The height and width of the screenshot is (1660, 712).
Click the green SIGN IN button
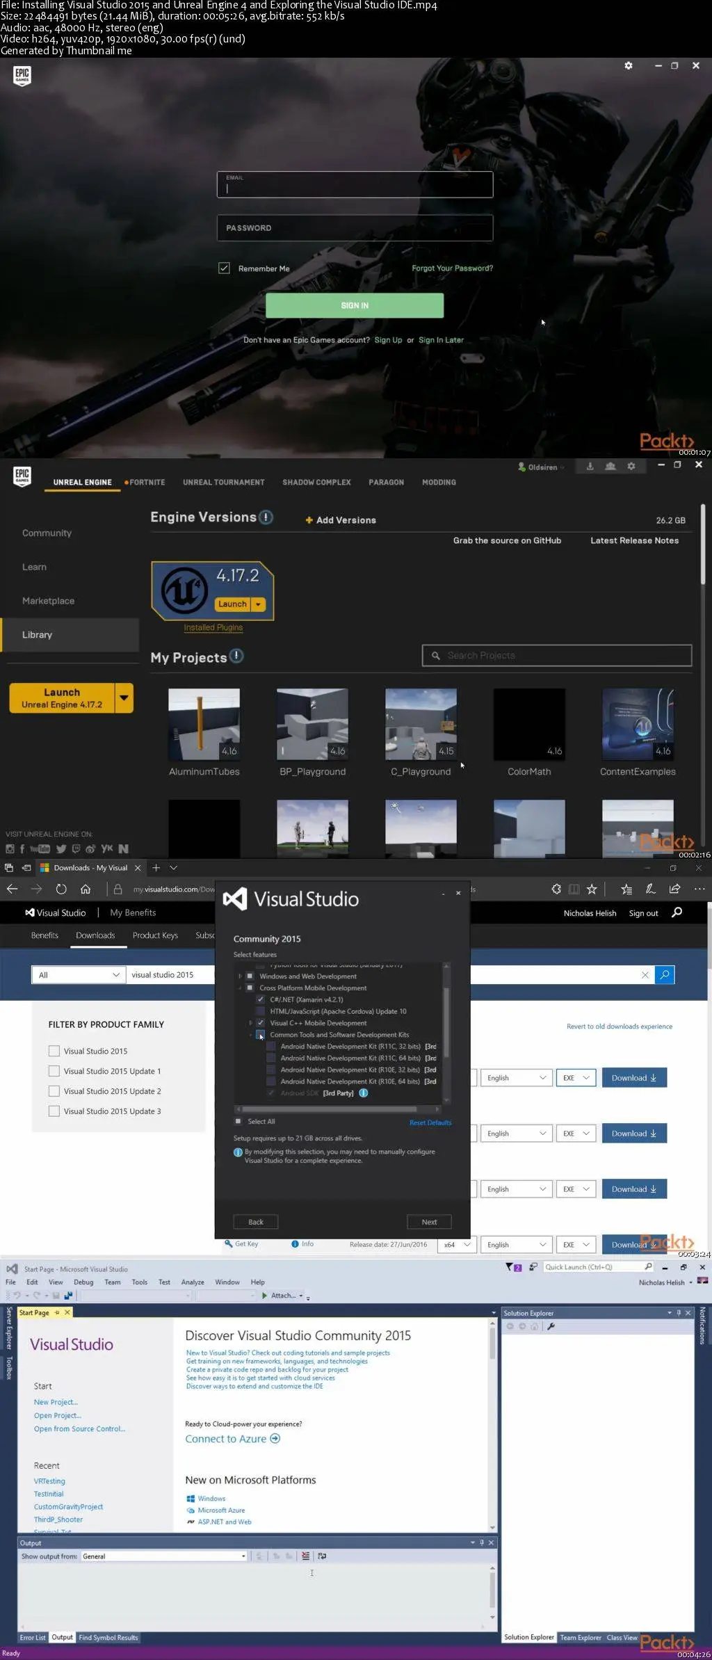click(355, 305)
